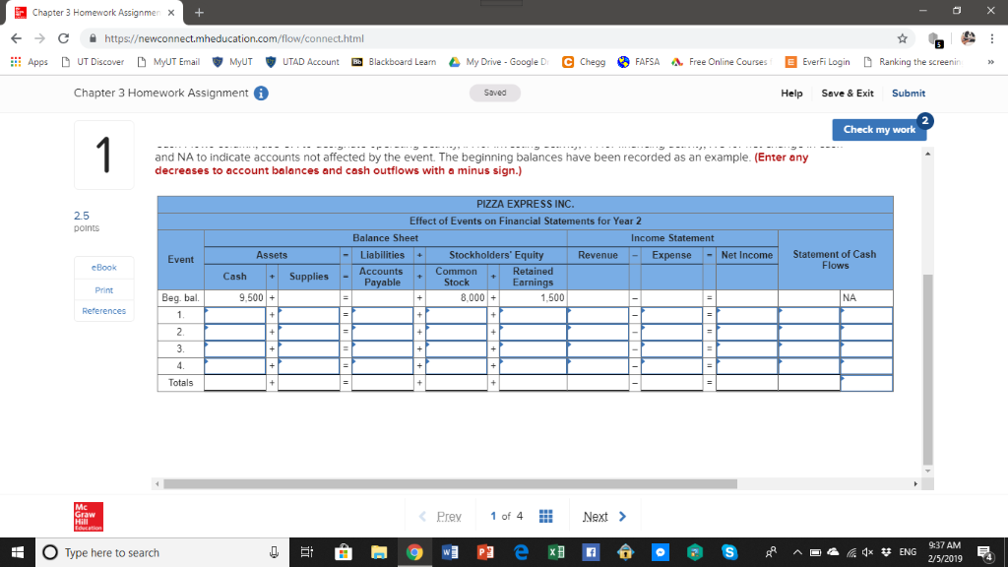Show more bookmarks with the chevron
The image size is (1008, 567).
coord(992,61)
